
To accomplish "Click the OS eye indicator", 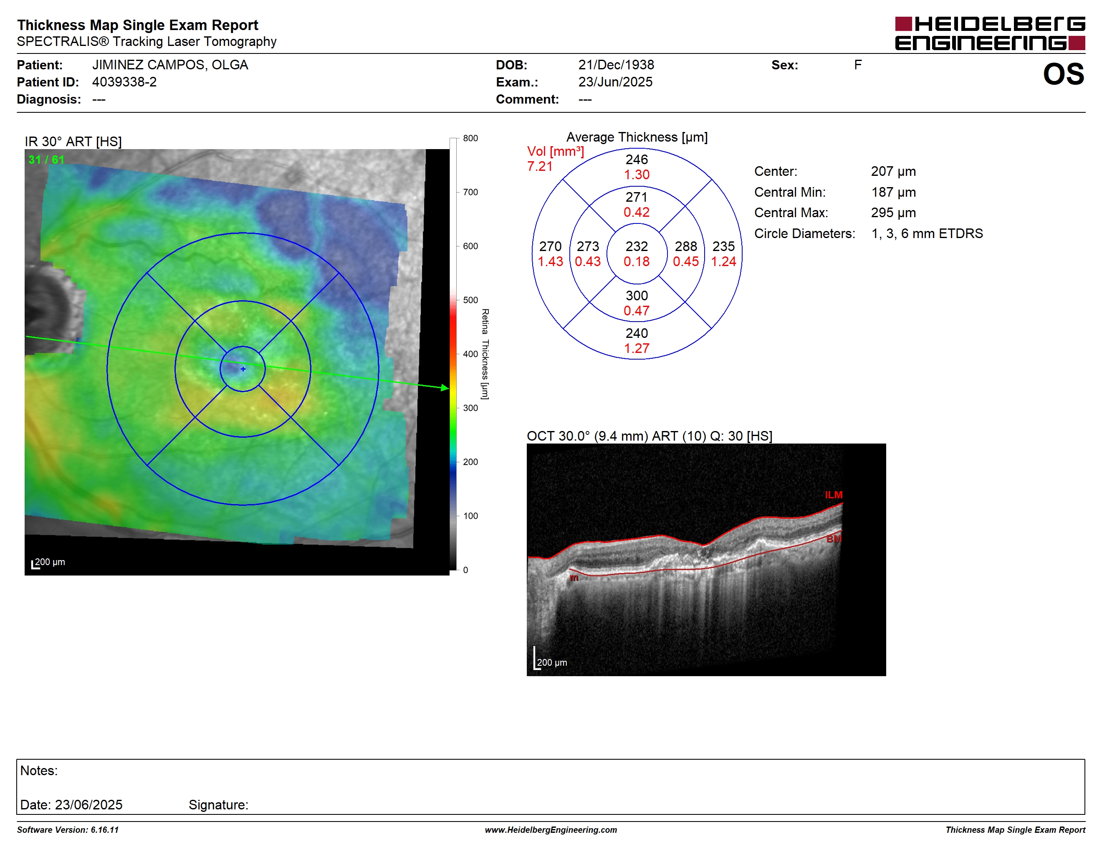I will coord(1063,74).
